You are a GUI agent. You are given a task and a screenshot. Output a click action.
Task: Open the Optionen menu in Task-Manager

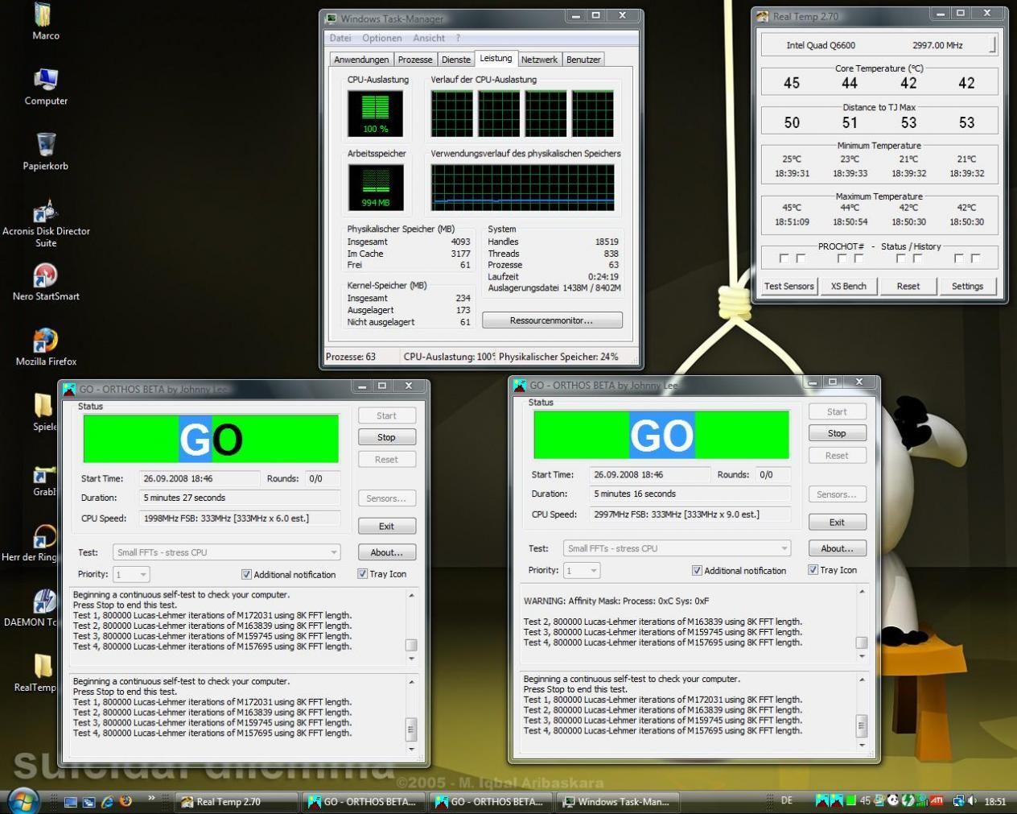click(382, 38)
